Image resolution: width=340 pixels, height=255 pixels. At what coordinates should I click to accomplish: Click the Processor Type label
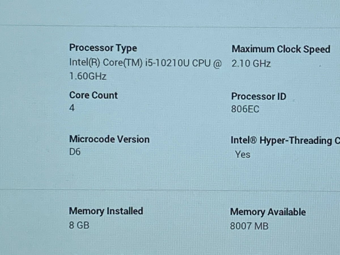pyautogui.click(x=103, y=48)
